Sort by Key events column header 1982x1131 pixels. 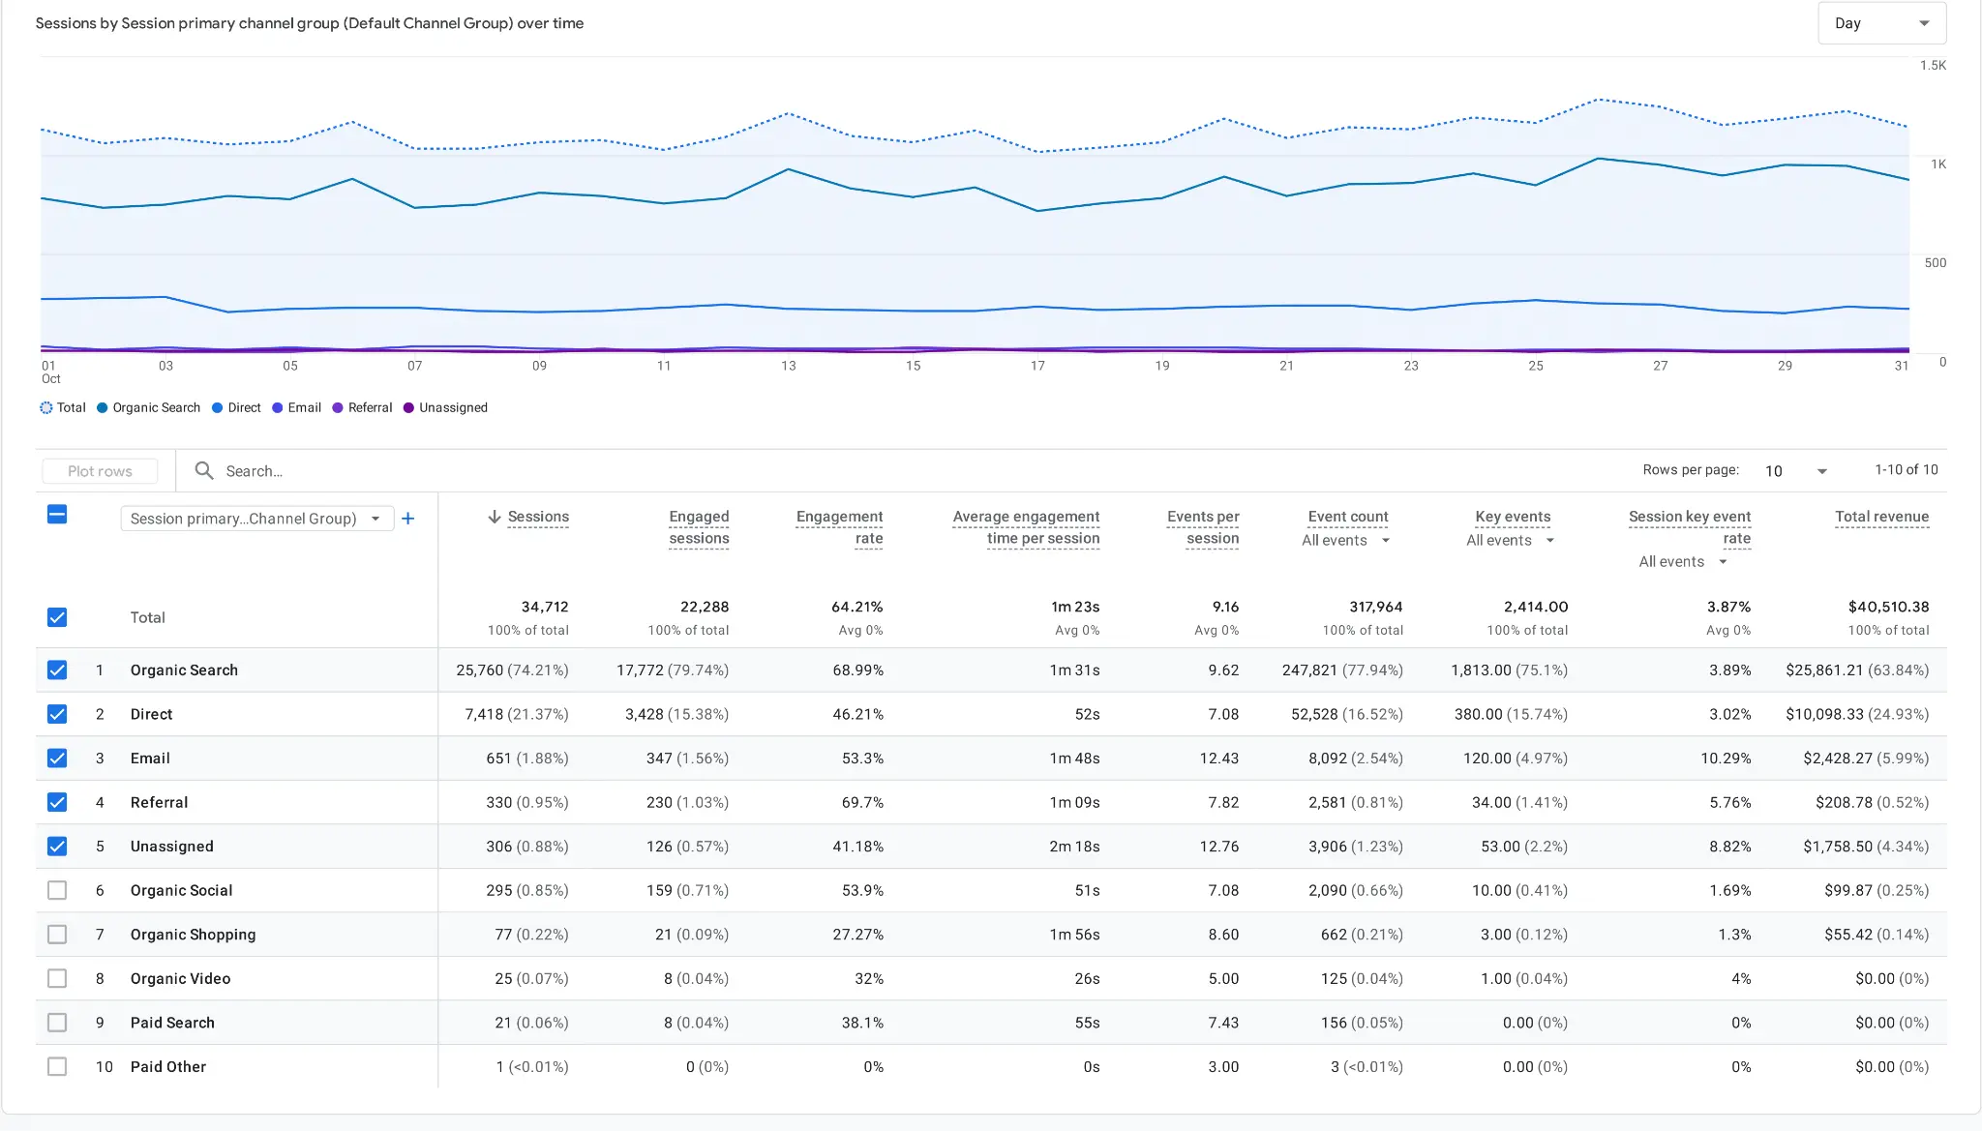(x=1513, y=517)
